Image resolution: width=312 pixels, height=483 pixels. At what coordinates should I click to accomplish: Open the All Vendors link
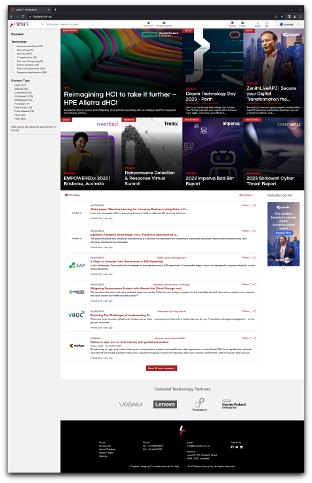coord(246,195)
